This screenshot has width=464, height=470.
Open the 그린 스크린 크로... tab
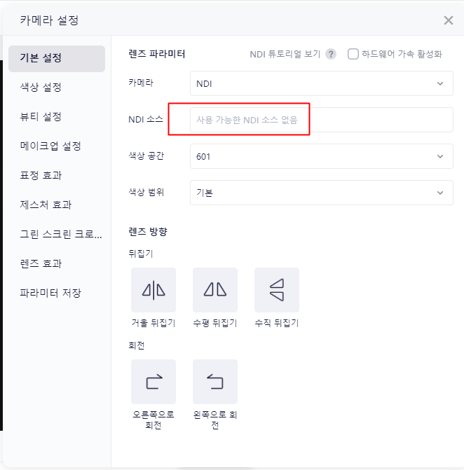(x=61, y=234)
